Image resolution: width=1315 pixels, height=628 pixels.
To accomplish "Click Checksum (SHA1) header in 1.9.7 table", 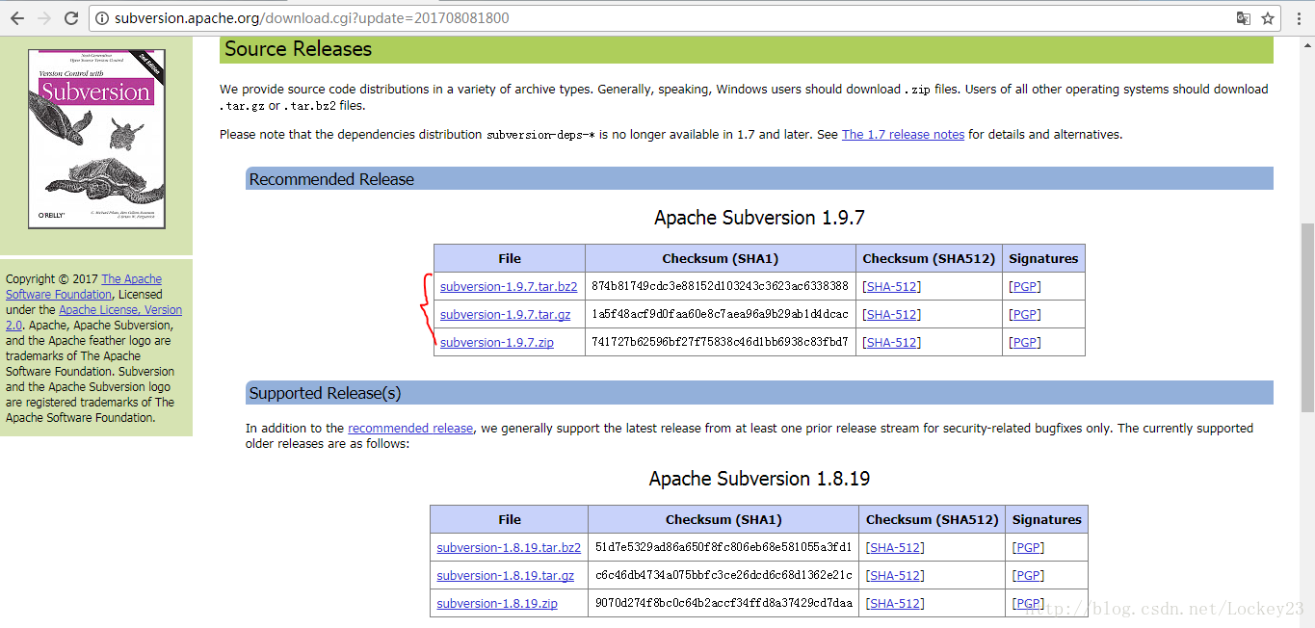I will (x=720, y=258).
